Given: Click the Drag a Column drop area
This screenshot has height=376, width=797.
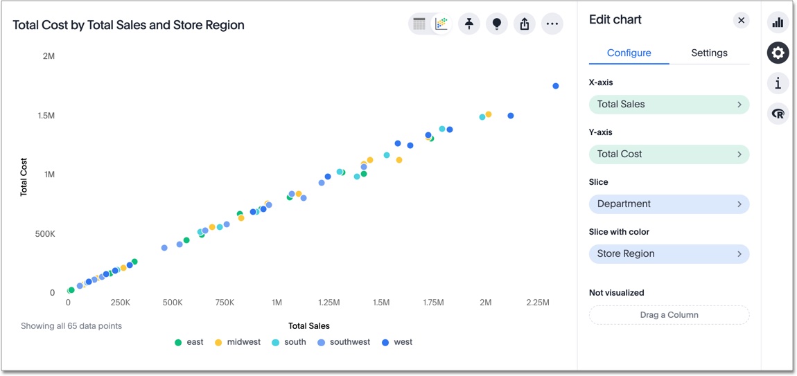Looking at the screenshot, I should pyautogui.click(x=669, y=314).
